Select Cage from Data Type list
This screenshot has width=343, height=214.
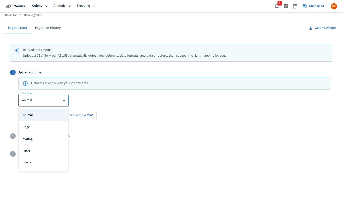tap(43, 127)
